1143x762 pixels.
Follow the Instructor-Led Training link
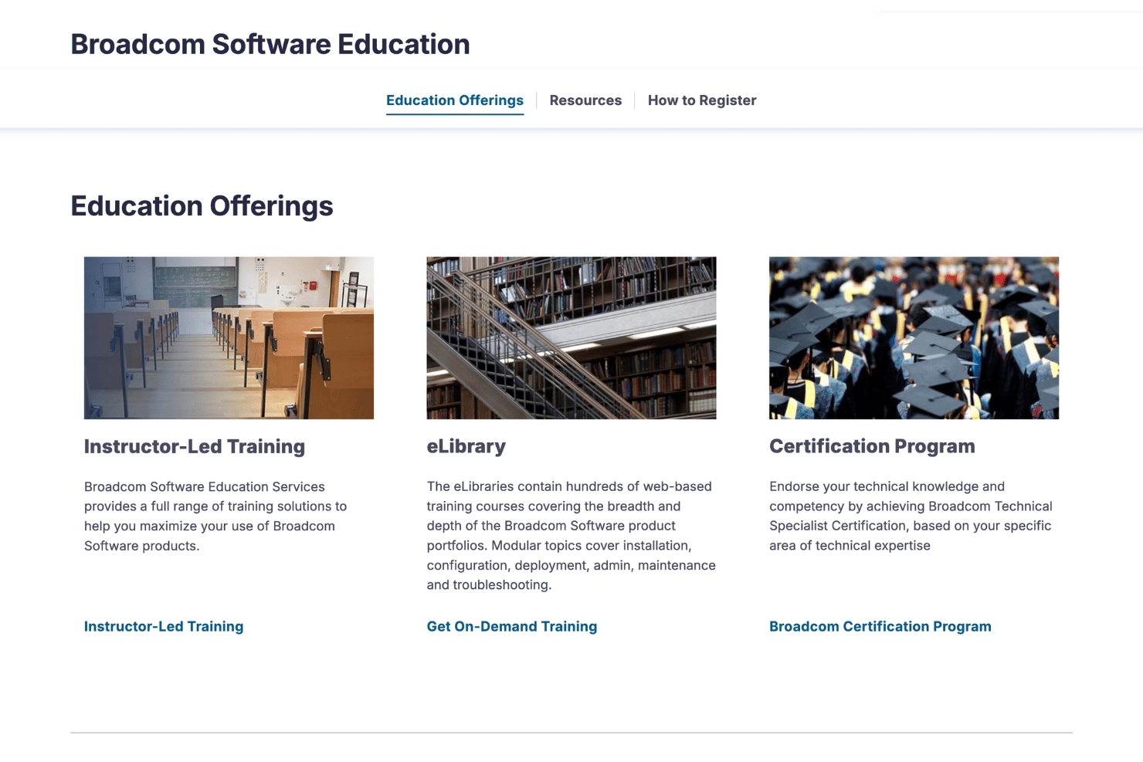(164, 626)
